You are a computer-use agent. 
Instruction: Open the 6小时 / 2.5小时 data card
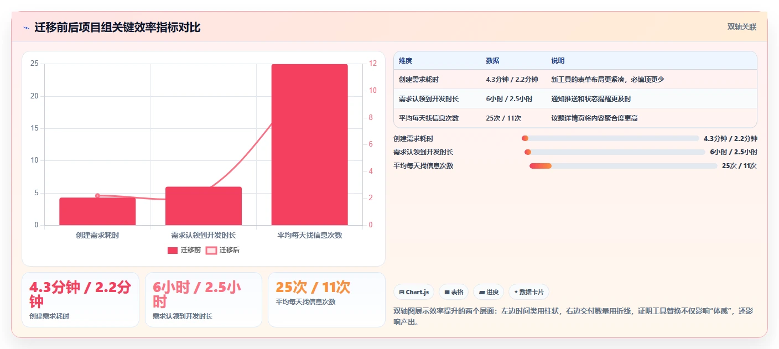click(x=204, y=300)
